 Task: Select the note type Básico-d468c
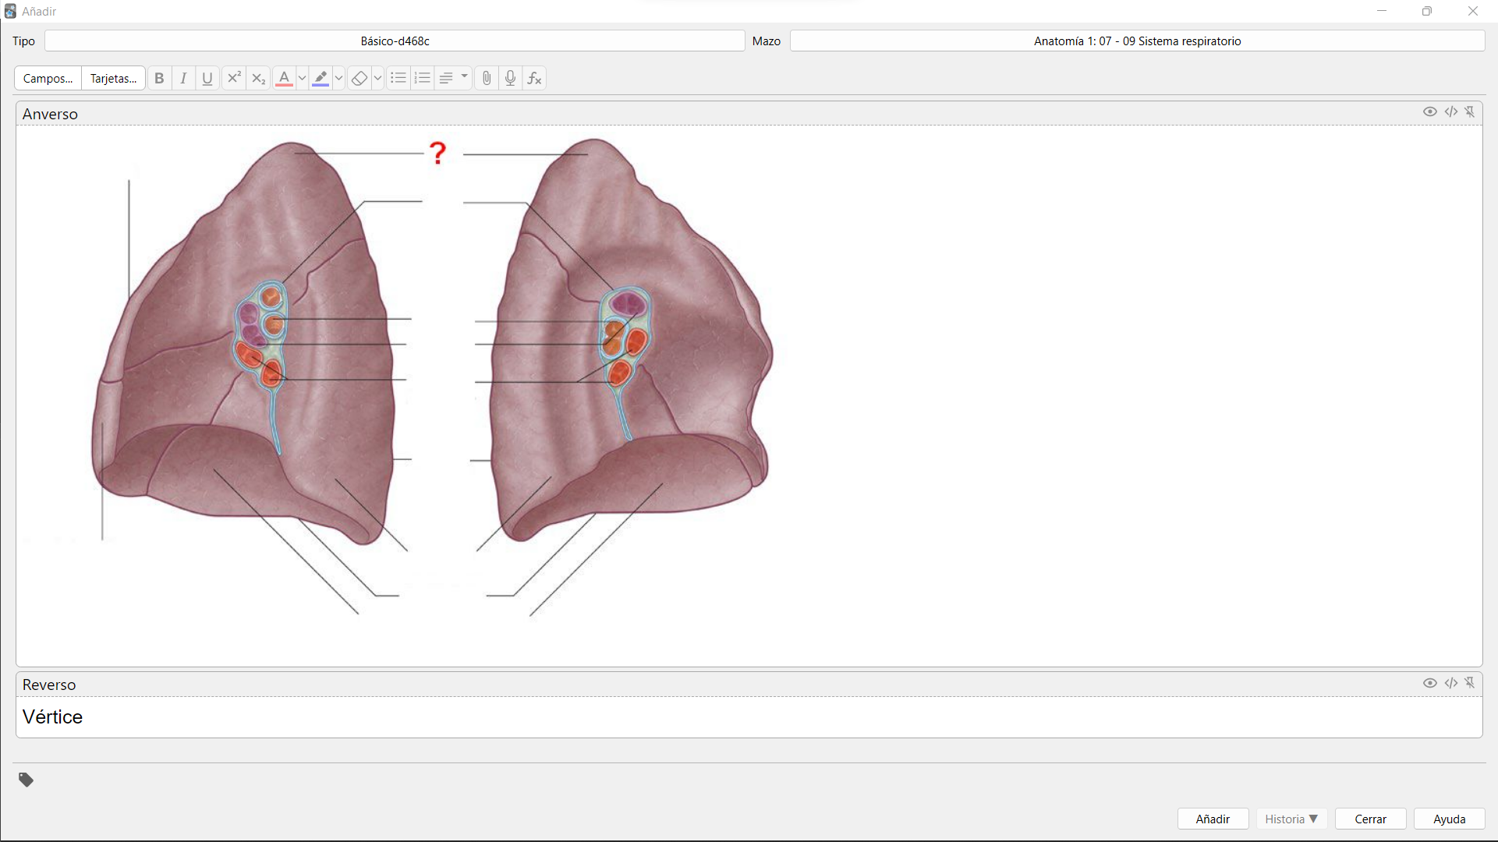pyautogui.click(x=395, y=41)
